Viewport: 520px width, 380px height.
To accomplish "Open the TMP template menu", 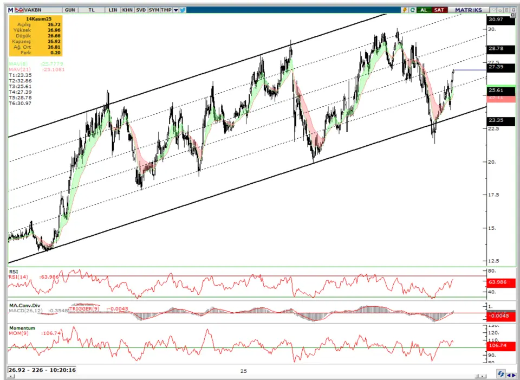I will pos(166,10).
